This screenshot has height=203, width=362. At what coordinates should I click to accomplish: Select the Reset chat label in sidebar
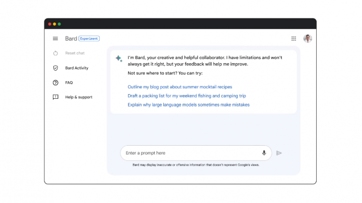75,53
